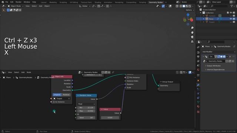Viewport: 237px width, 133px height.
Task: Open the Modifier wrench properties tab
Action: [x=198, y=85]
